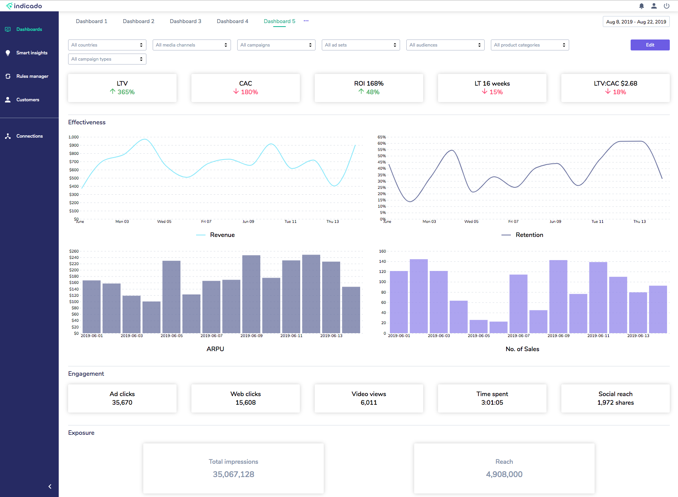Click the Rules manager icon
This screenshot has width=678, height=497.
click(x=8, y=76)
